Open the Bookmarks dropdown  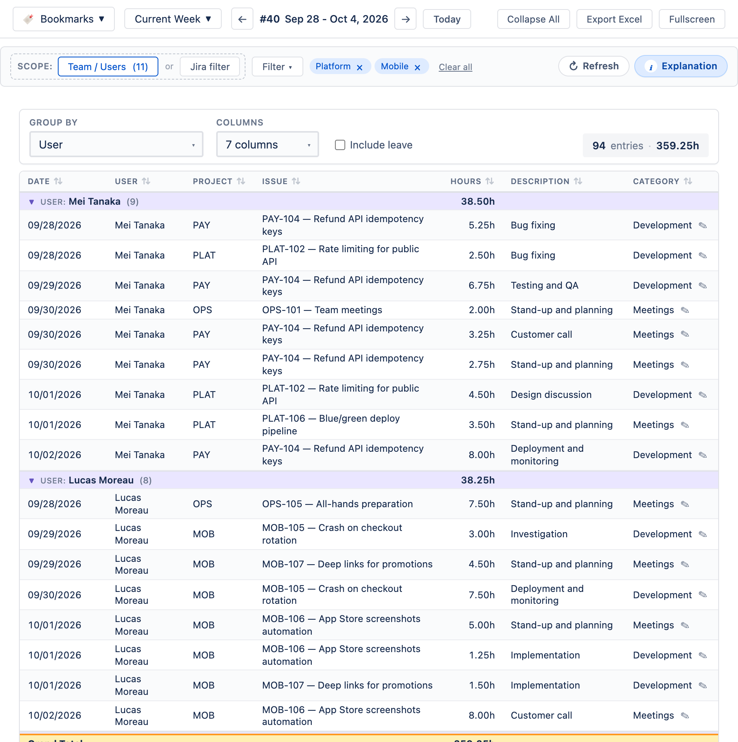(64, 19)
